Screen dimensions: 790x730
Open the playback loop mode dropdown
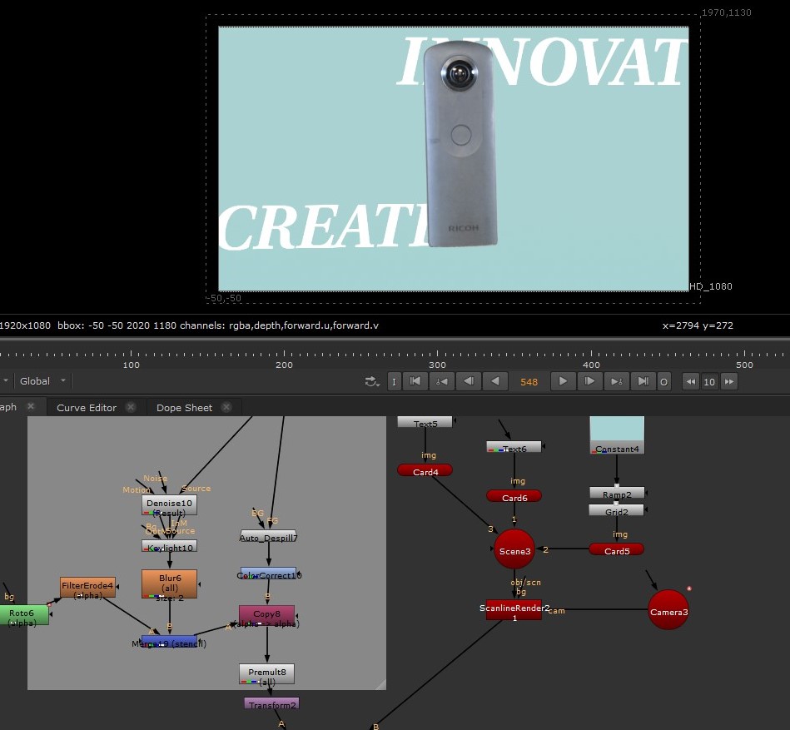point(372,381)
